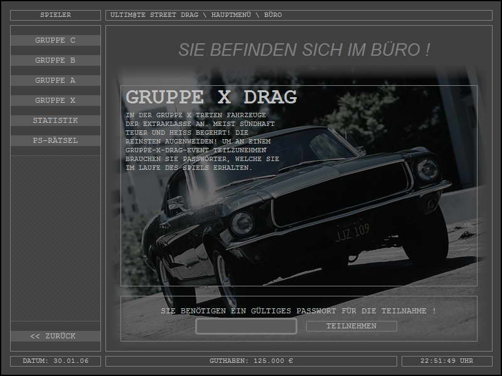Screen dimensions: 502x376
Task: Open the Gruppe C menu entry
Action: (x=55, y=40)
